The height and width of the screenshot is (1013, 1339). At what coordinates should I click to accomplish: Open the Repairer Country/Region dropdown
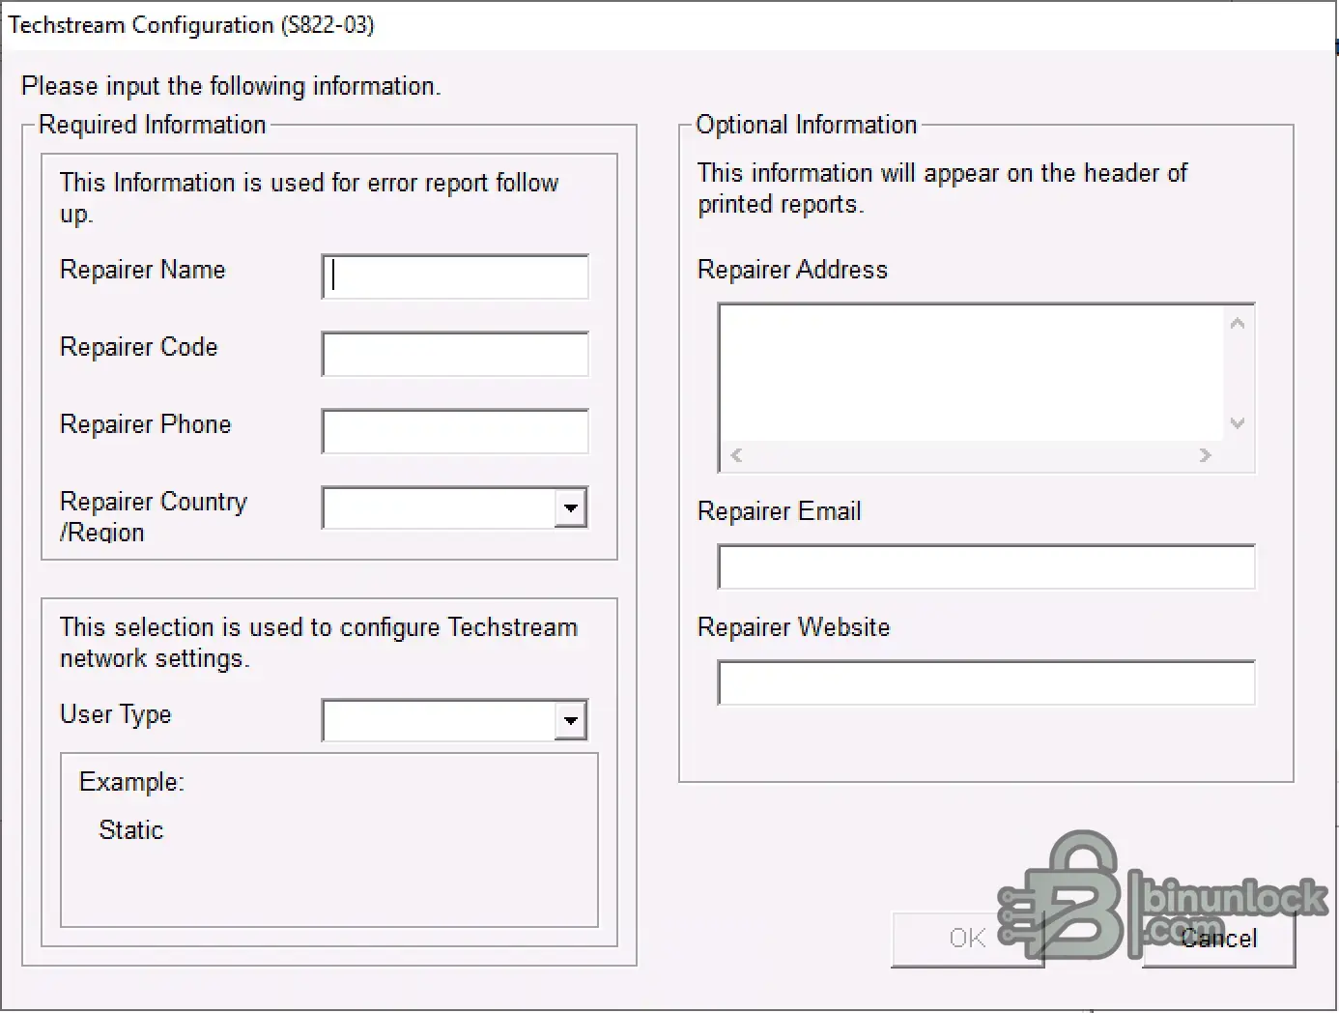click(571, 507)
